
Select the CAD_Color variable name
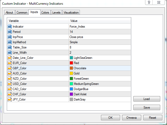coord(20,89)
